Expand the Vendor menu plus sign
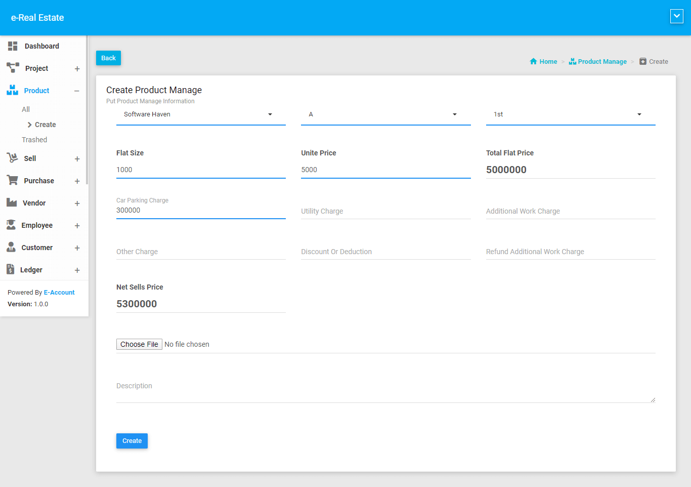Screen dimensions: 691x487 click(x=77, y=204)
